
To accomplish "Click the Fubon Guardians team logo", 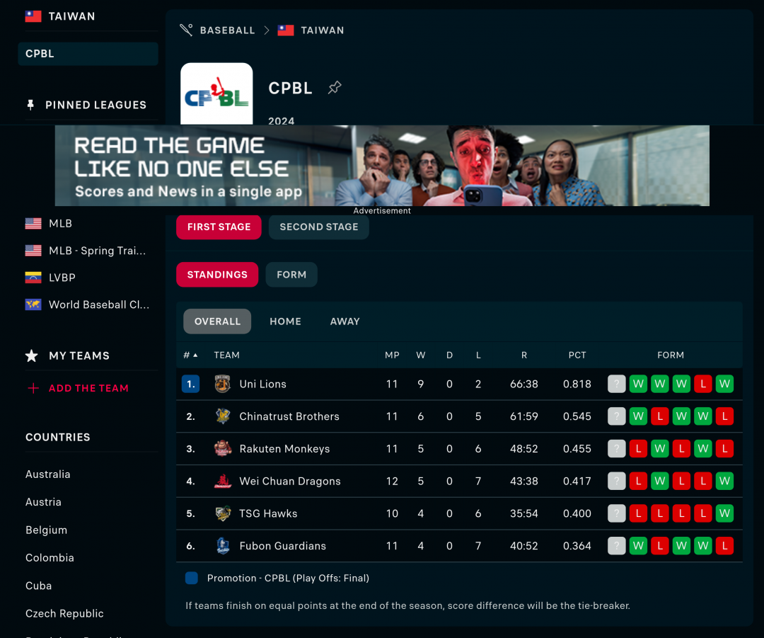I will tap(223, 546).
